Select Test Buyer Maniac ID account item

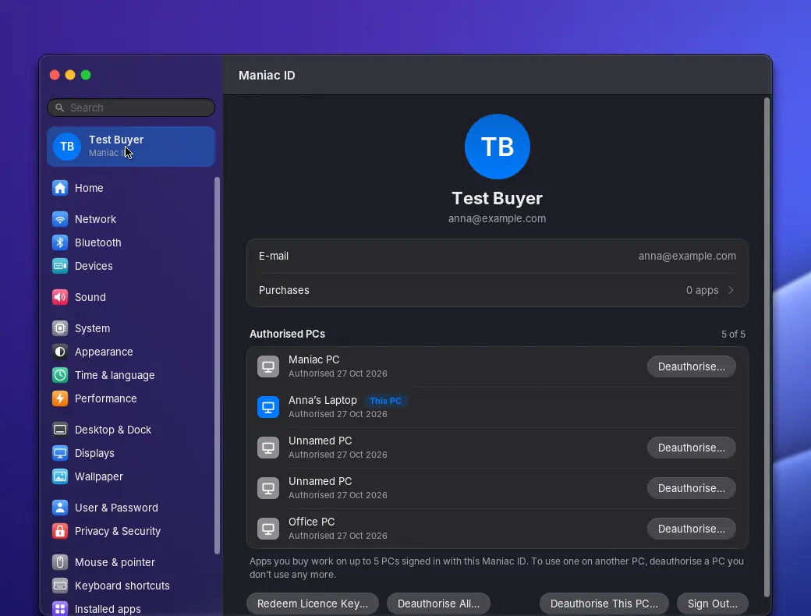click(x=131, y=147)
